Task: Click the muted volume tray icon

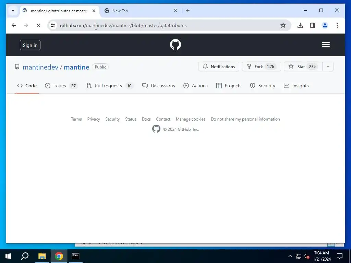Action: coord(306,256)
